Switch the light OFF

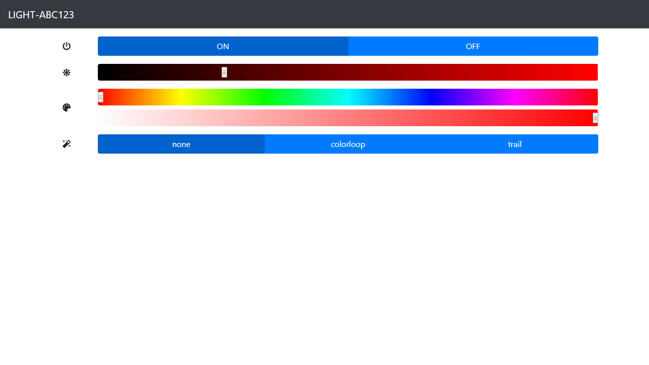473,46
